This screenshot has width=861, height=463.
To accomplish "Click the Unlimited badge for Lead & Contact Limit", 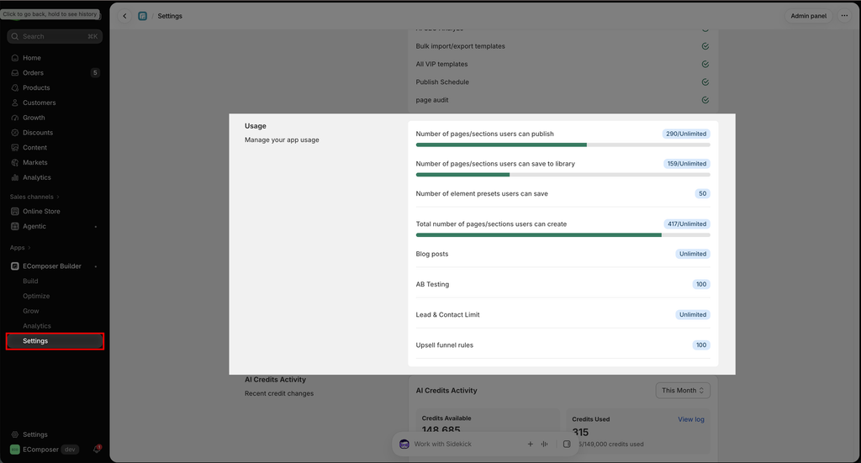I will point(693,315).
